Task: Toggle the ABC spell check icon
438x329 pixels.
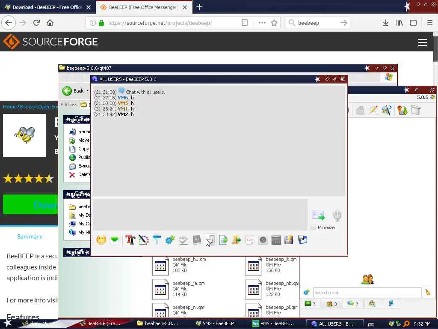Action: click(x=183, y=240)
